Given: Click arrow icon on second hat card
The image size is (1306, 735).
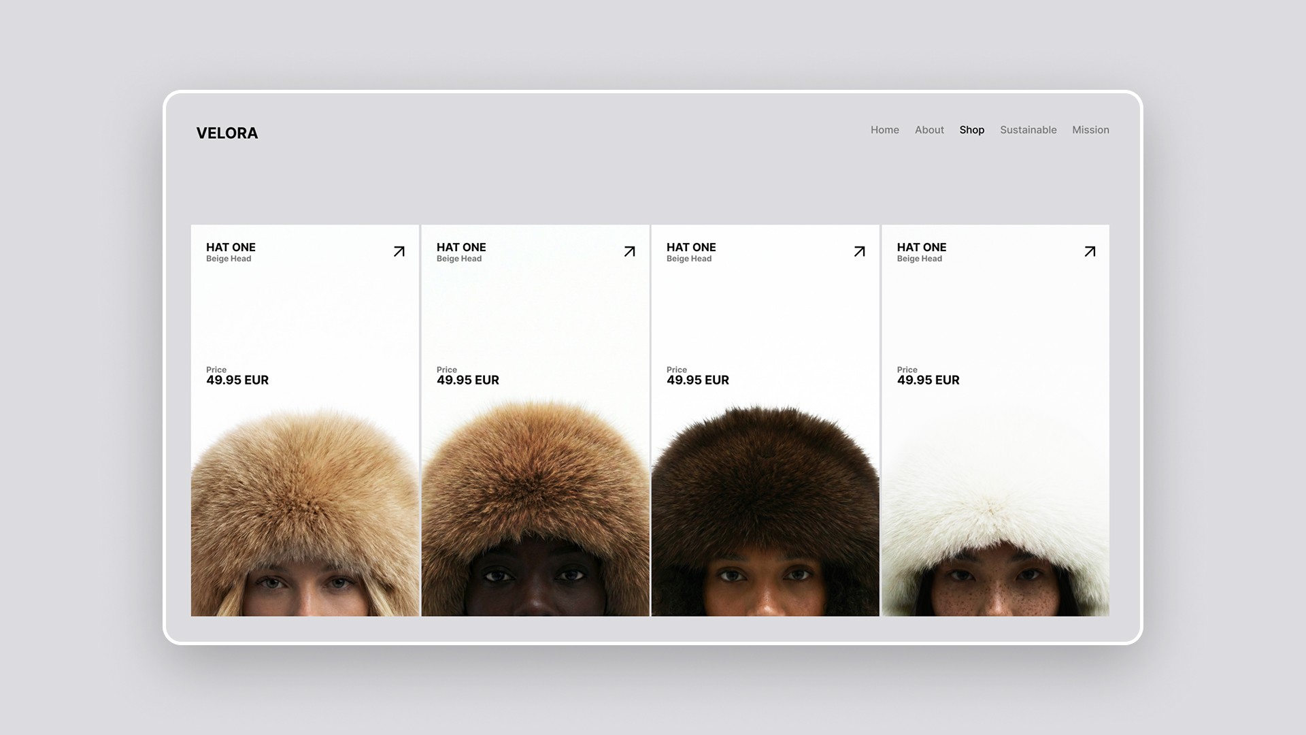Looking at the screenshot, I should click(x=629, y=252).
